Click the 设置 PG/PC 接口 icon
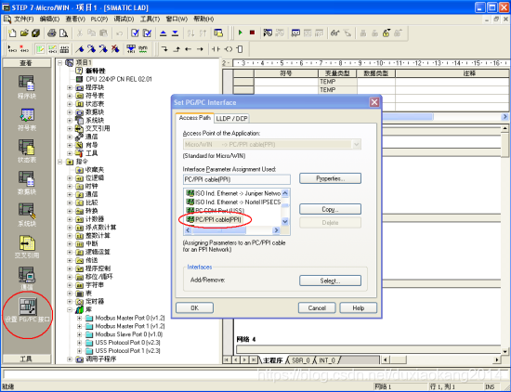Screen dimensions: 511x392 (x=27, y=310)
